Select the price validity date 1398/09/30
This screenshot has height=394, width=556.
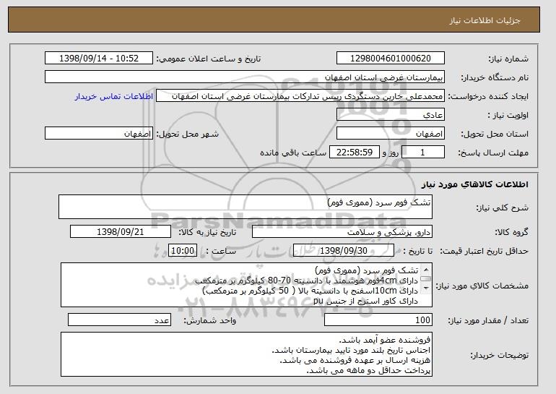344,251
